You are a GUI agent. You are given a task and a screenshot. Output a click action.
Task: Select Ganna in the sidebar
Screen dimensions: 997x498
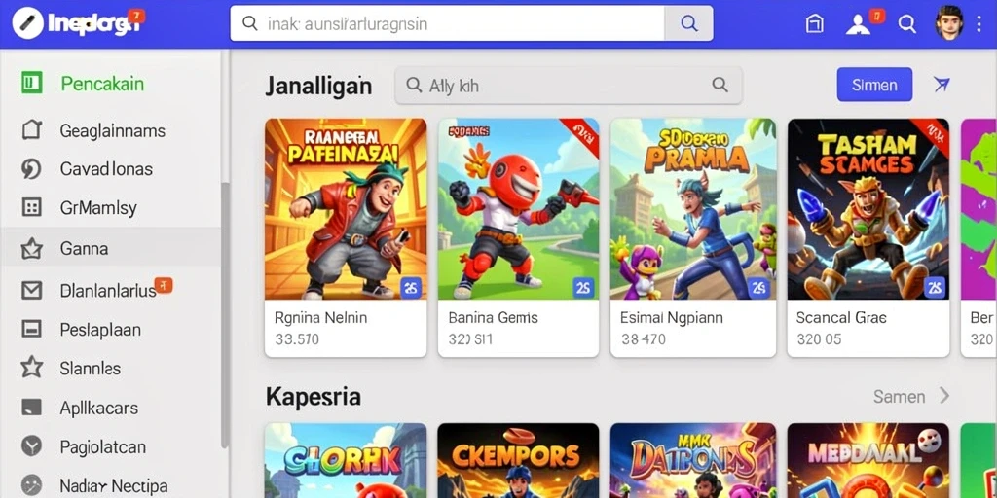click(111, 248)
